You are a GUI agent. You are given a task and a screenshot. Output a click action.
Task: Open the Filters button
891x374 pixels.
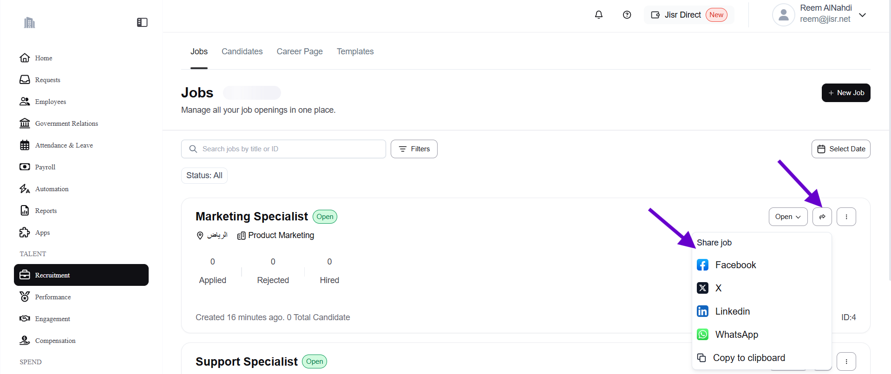pyautogui.click(x=414, y=149)
